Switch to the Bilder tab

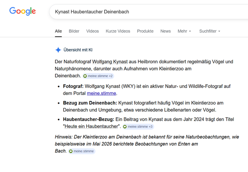point(74,31)
